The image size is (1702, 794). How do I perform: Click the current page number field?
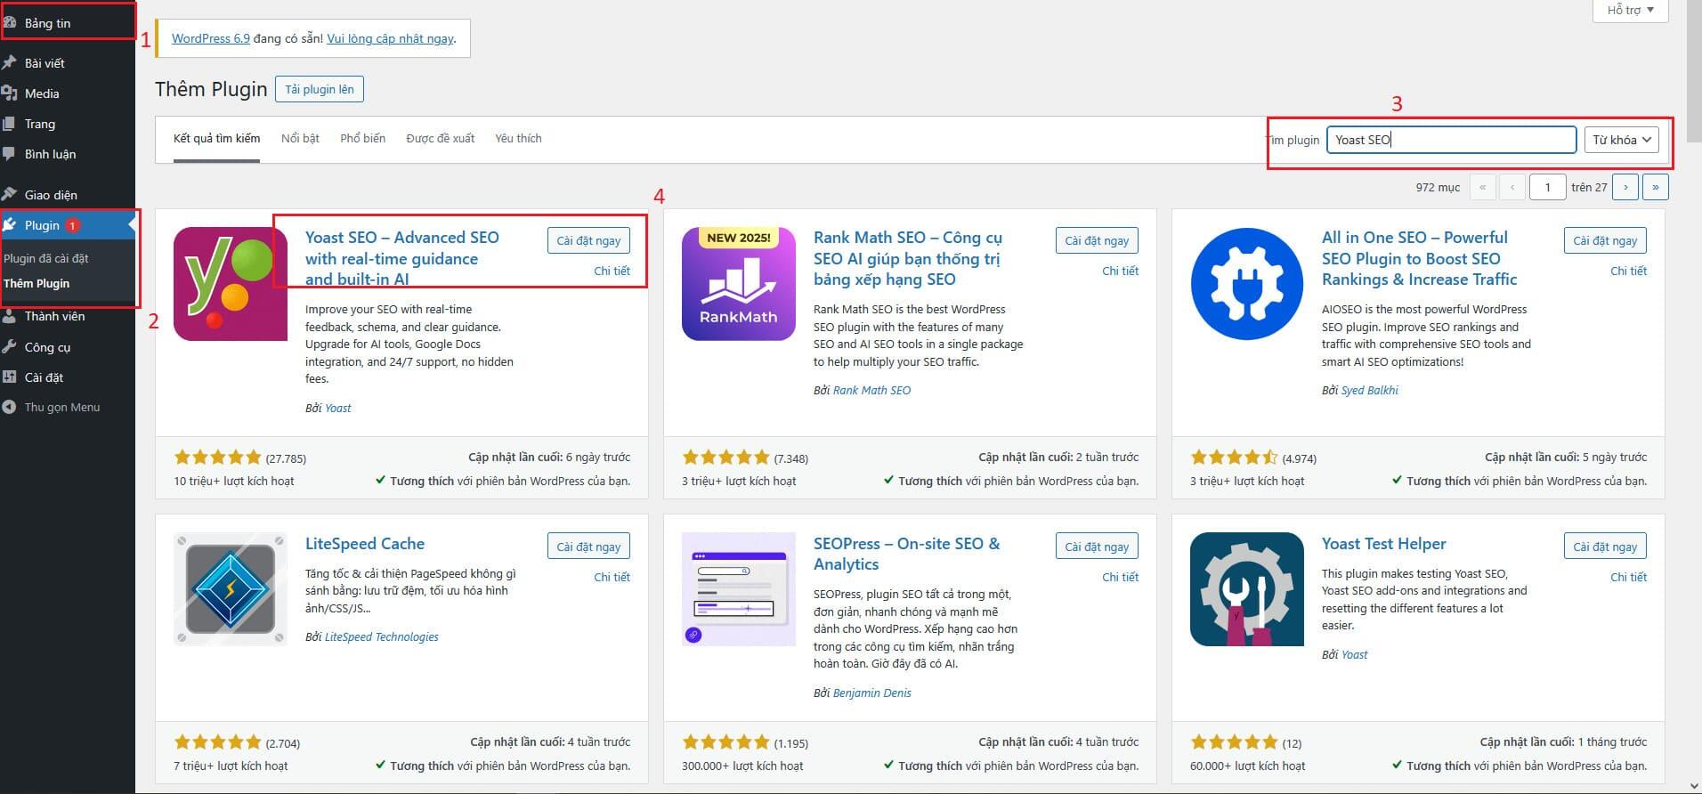(1547, 187)
